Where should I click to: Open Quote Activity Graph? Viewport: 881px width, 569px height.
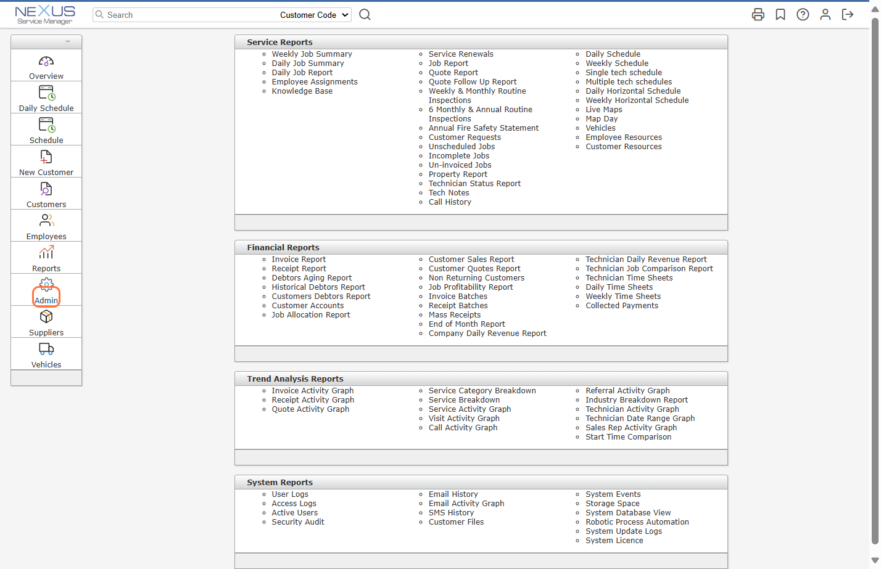pyautogui.click(x=310, y=409)
